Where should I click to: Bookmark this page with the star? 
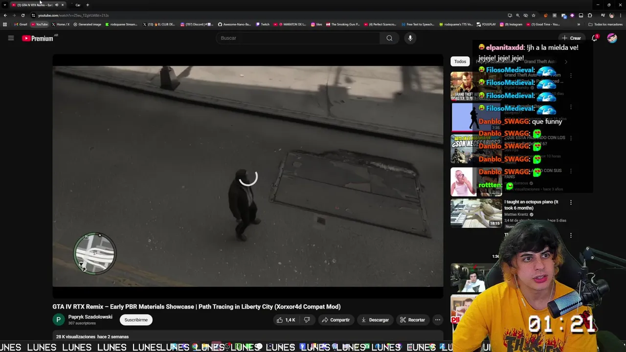coord(534,15)
